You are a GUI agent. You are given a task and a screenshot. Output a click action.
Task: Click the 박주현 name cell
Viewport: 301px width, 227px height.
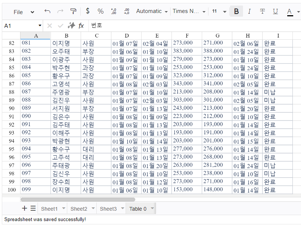tap(66, 68)
